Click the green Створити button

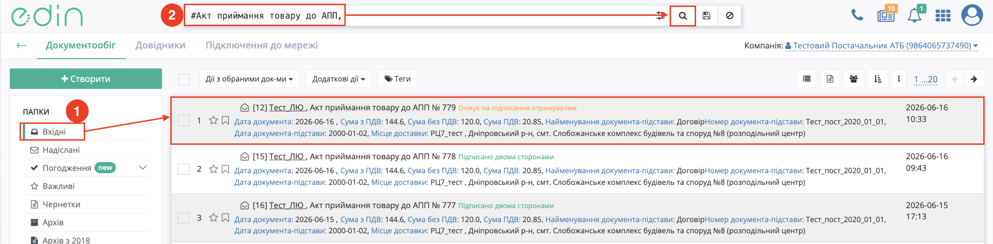[86, 79]
